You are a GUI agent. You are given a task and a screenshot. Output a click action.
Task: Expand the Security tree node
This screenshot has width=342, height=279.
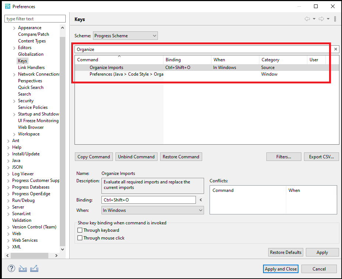[14, 101]
